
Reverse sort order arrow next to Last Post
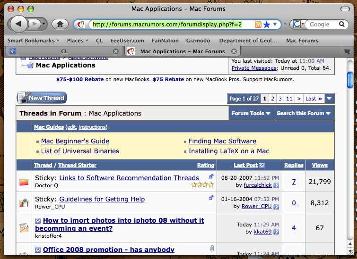coord(262,166)
